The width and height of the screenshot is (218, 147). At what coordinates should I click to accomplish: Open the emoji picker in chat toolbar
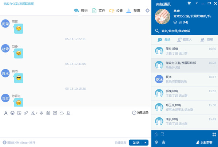click(12, 113)
